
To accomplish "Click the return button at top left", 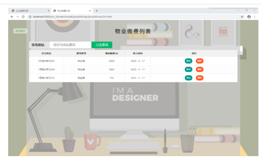I will point(20,31).
